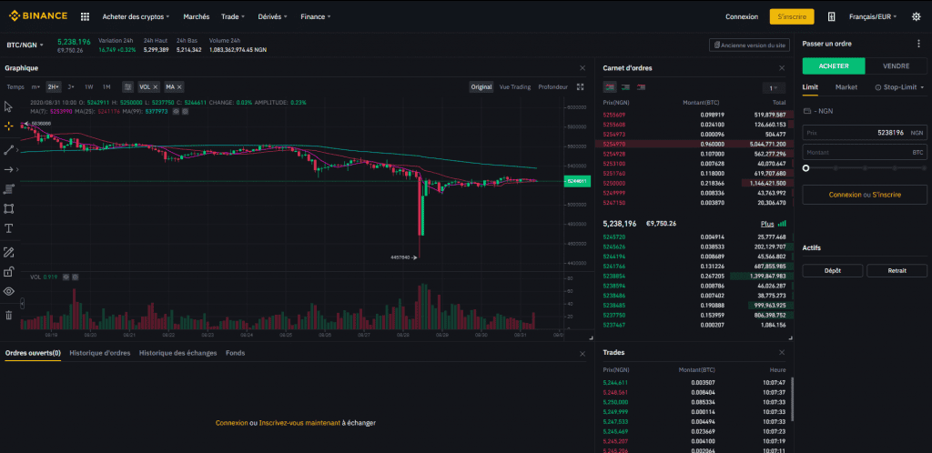The image size is (932, 453).
Task: Open the apps grid menu icon
Action: pos(85,16)
